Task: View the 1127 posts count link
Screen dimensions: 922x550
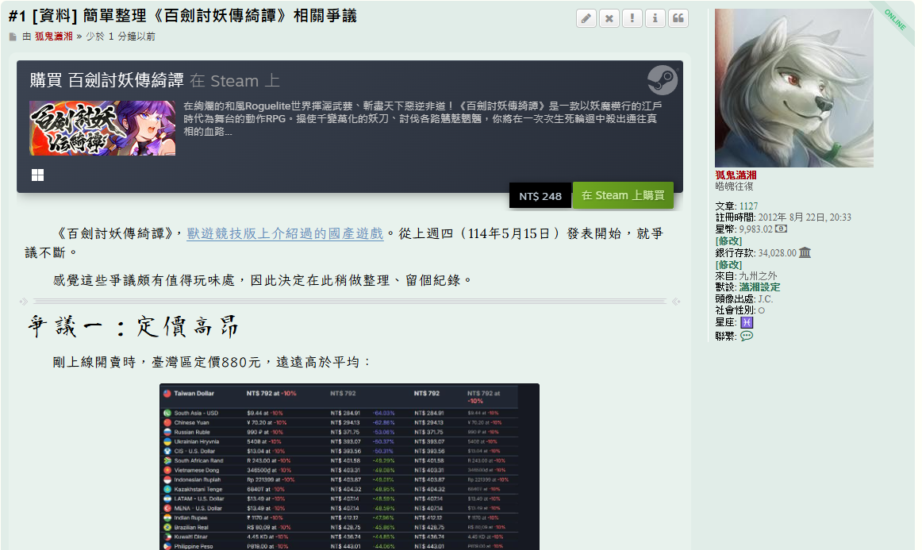Action: click(748, 206)
